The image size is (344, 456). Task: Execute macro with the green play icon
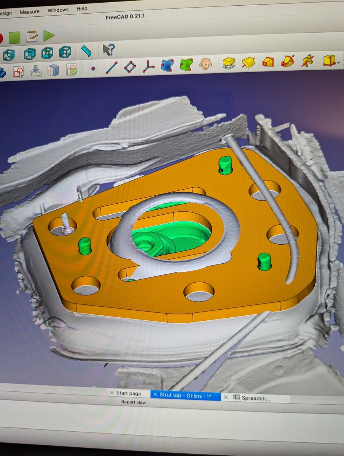(x=49, y=36)
